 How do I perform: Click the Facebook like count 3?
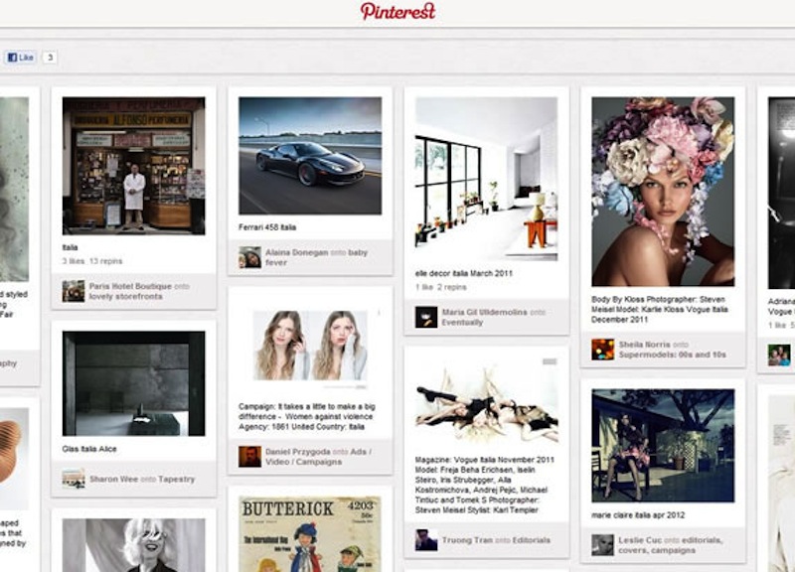(x=50, y=58)
